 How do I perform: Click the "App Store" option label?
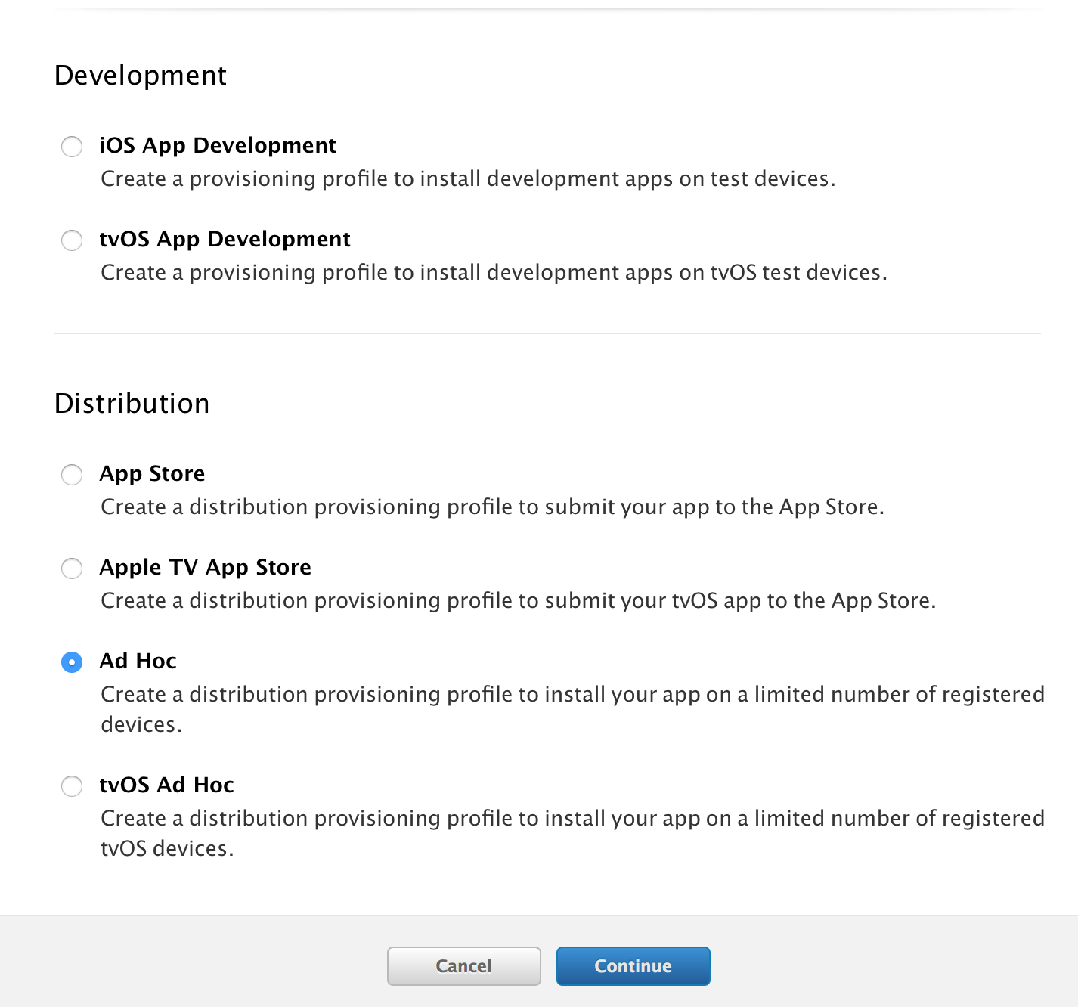(x=152, y=473)
